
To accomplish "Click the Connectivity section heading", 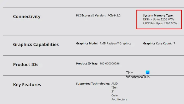I will pos(27,17).
